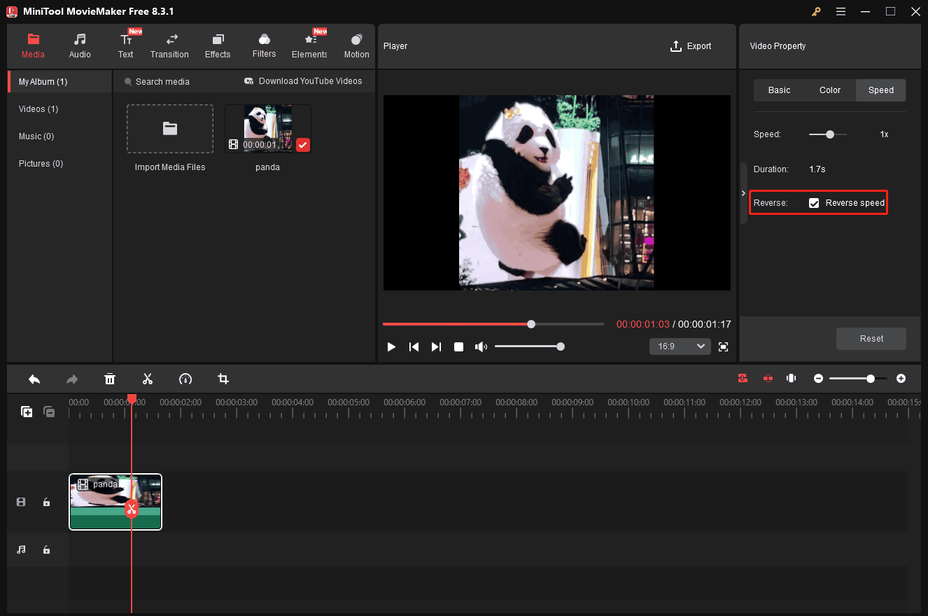Open the Speed tool in the timeline toolbar
Screen dimensions: 928x616
(x=185, y=379)
